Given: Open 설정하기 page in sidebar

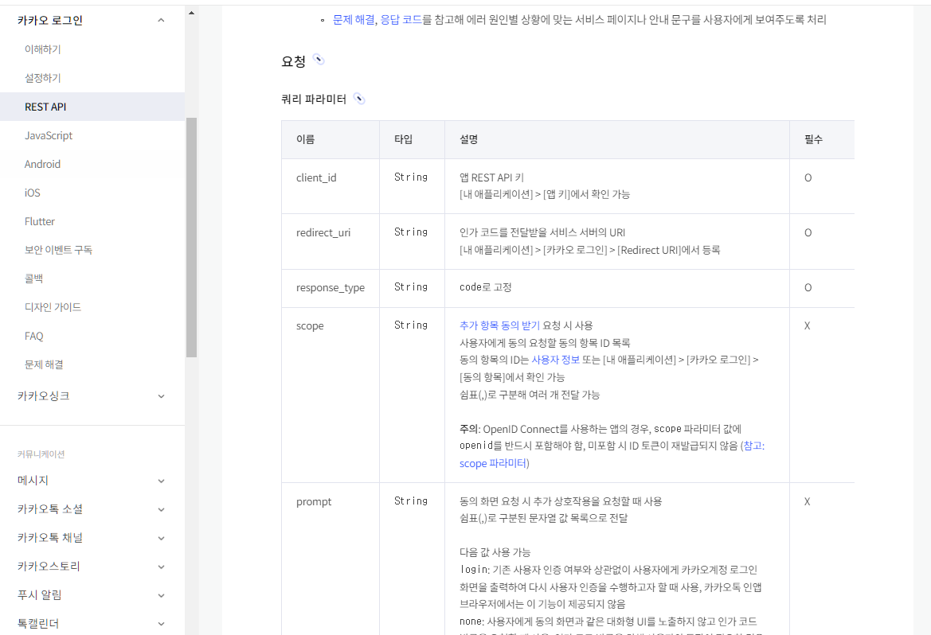Looking at the screenshot, I should [43, 78].
